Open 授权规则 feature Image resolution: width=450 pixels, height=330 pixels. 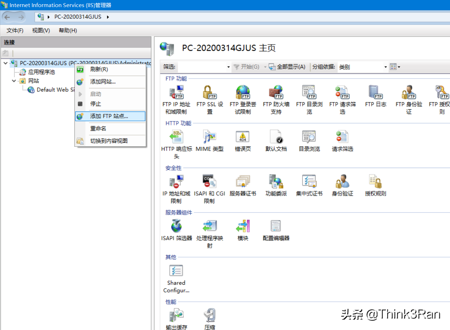376,186
